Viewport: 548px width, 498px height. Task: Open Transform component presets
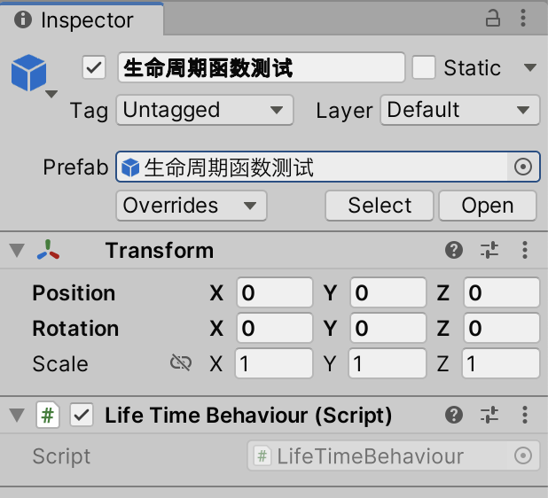click(x=489, y=251)
